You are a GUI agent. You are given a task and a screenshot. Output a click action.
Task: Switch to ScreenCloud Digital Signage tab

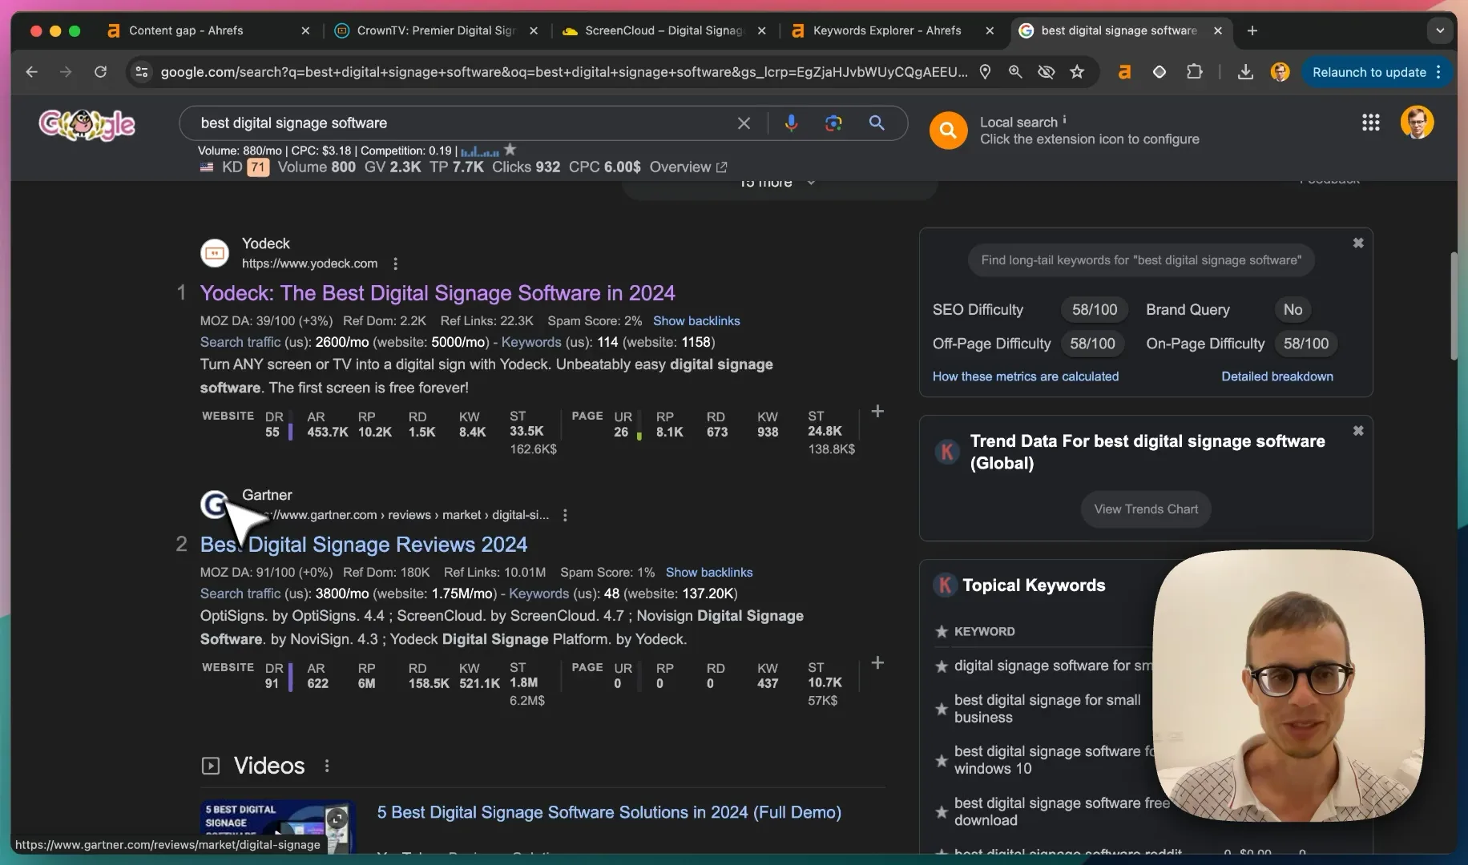pyautogui.click(x=665, y=30)
